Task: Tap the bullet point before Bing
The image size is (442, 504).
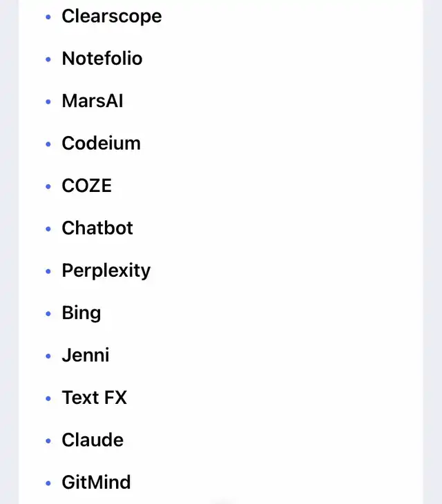Action: click(48, 314)
